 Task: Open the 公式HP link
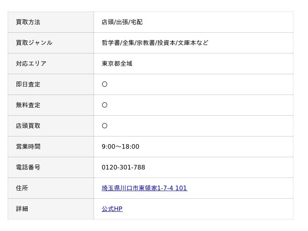pos(112,209)
